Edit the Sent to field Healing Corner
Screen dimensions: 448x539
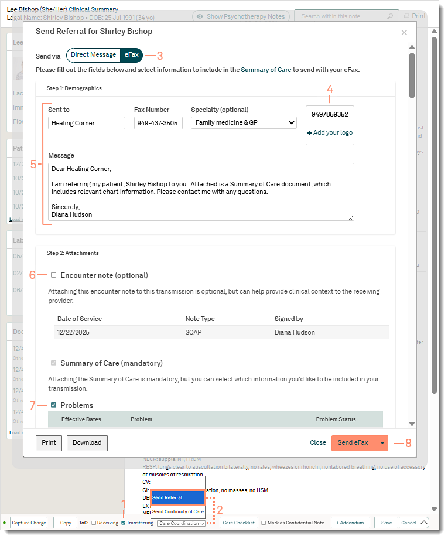point(87,123)
